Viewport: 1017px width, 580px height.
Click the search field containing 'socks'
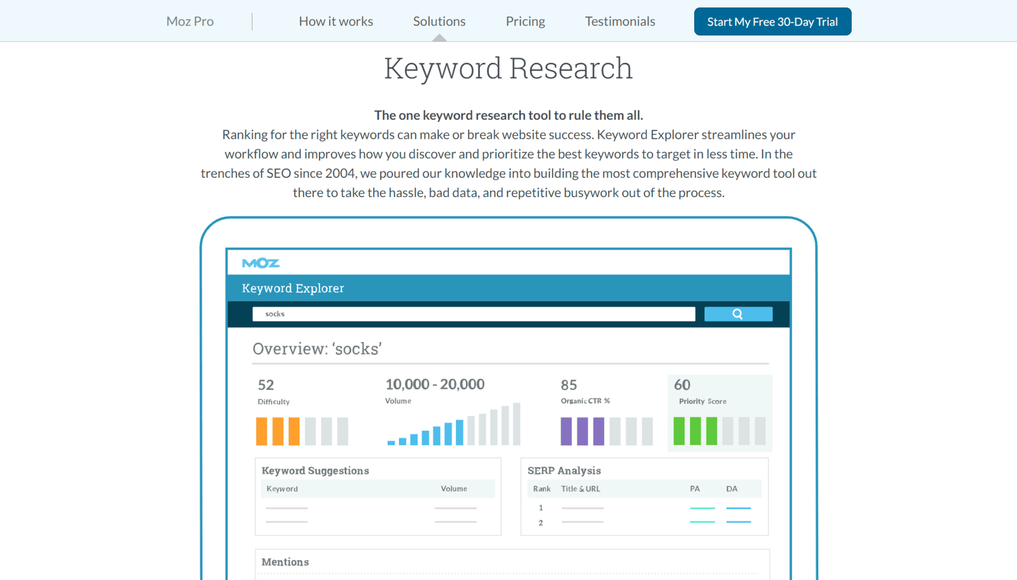click(x=473, y=313)
